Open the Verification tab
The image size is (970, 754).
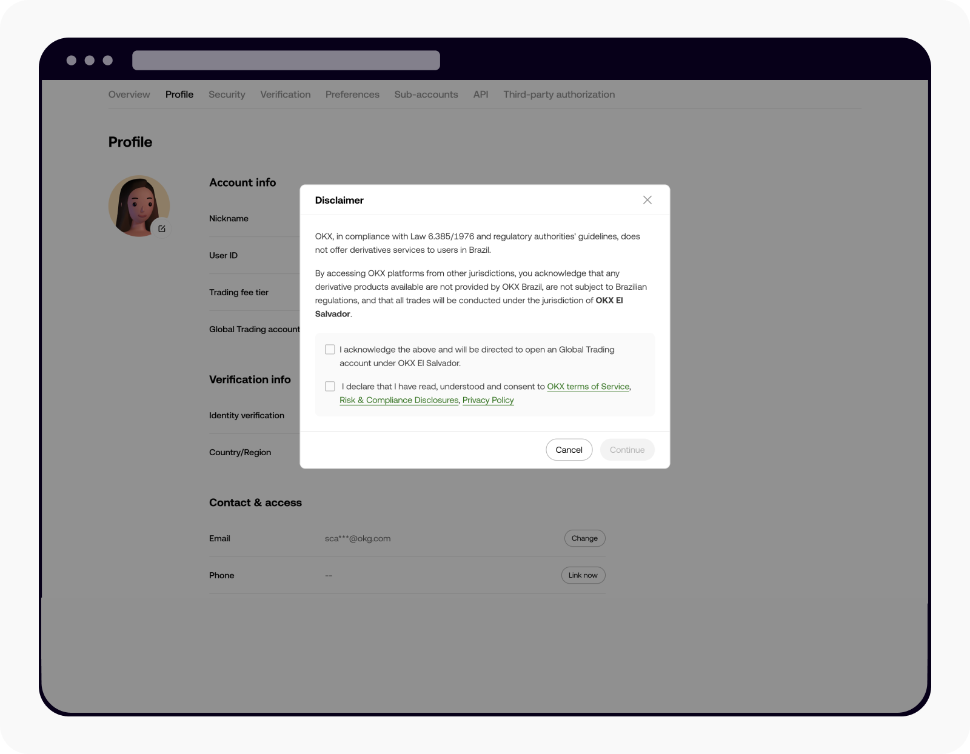click(285, 95)
